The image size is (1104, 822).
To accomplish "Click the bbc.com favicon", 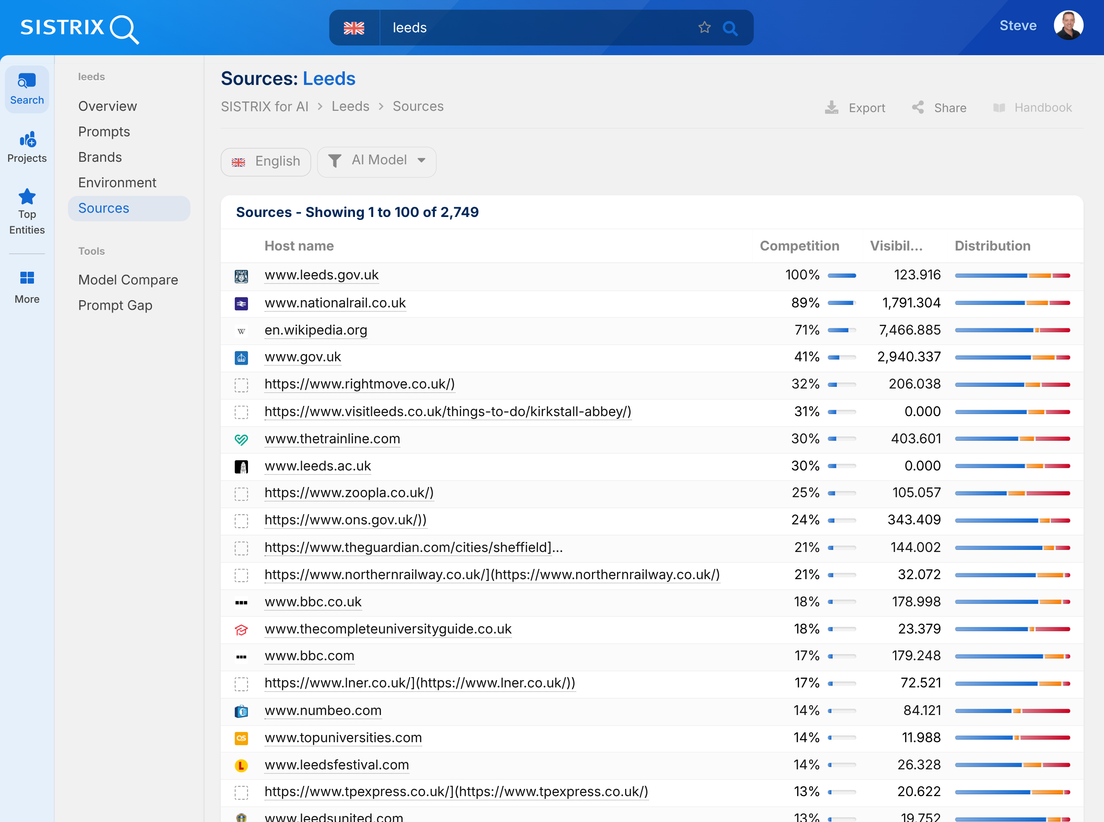I will [x=241, y=657].
